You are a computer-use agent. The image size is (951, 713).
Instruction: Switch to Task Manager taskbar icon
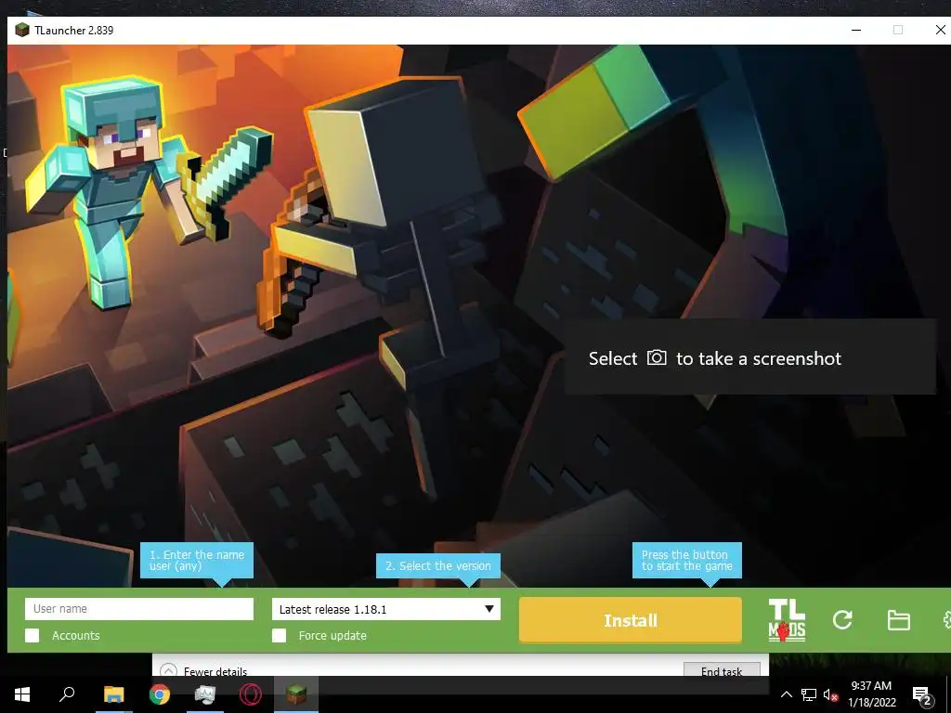[x=205, y=694]
